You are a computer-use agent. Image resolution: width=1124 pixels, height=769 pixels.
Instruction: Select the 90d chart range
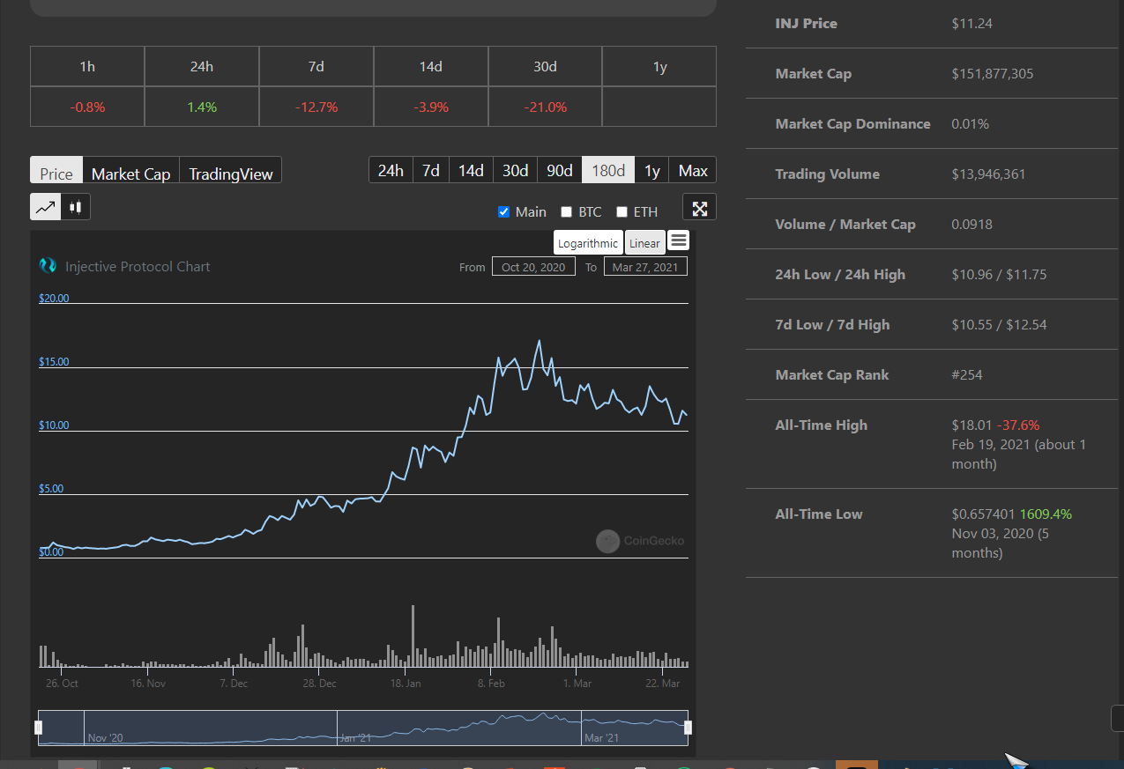(x=560, y=170)
